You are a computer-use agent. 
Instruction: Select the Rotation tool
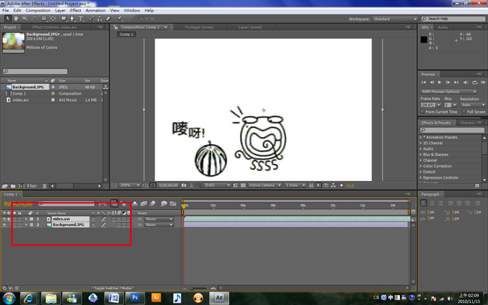pos(35,18)
